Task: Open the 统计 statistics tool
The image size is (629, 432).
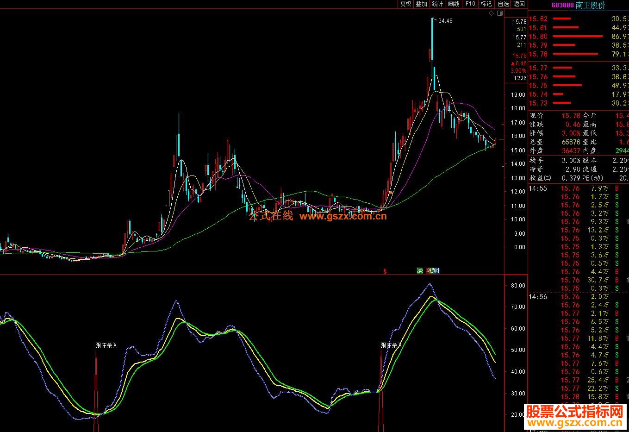Action: click(x=437, y=4)
